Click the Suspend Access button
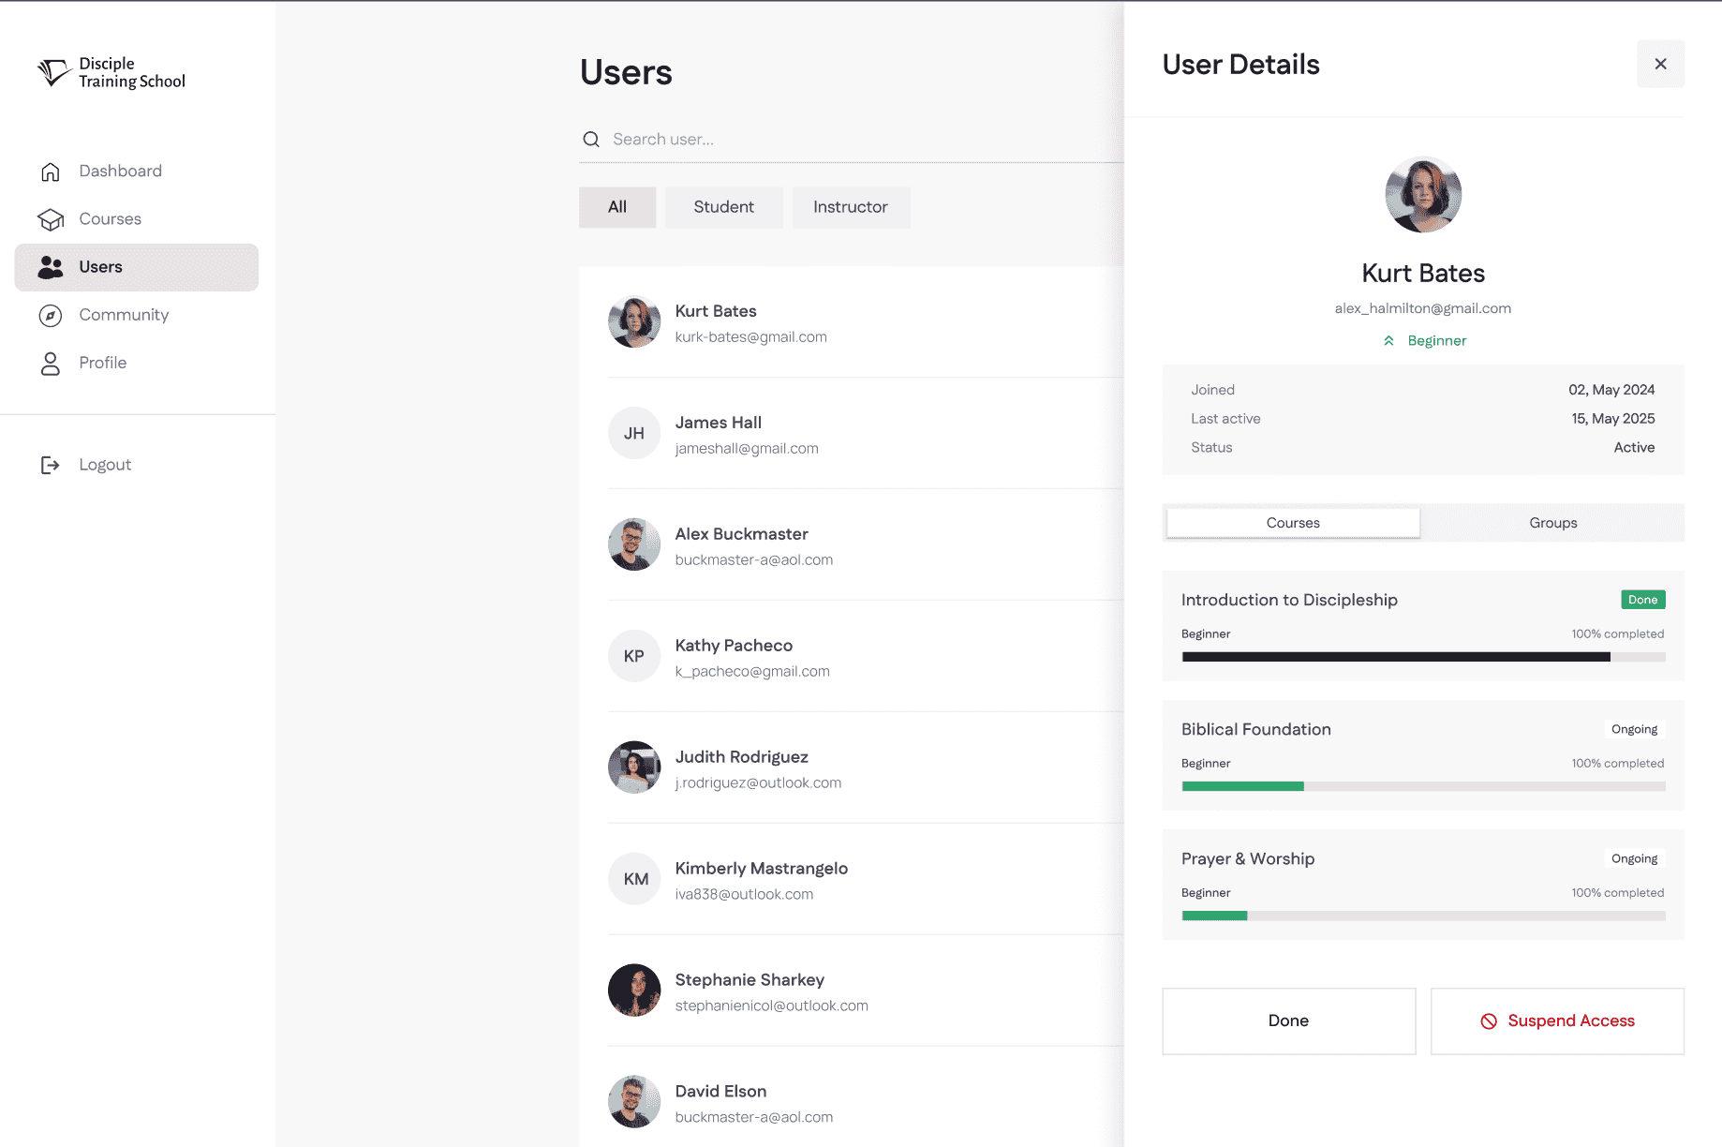This screenshot has width=1722, height=1147. pos(1557,1021)
